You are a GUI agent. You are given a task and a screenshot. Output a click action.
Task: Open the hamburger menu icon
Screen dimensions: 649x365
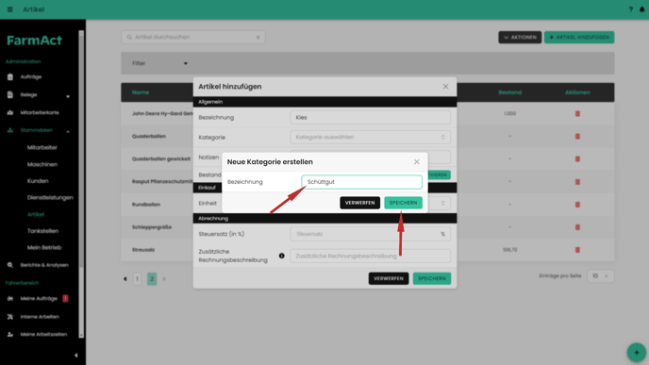[x=10, y=9]
